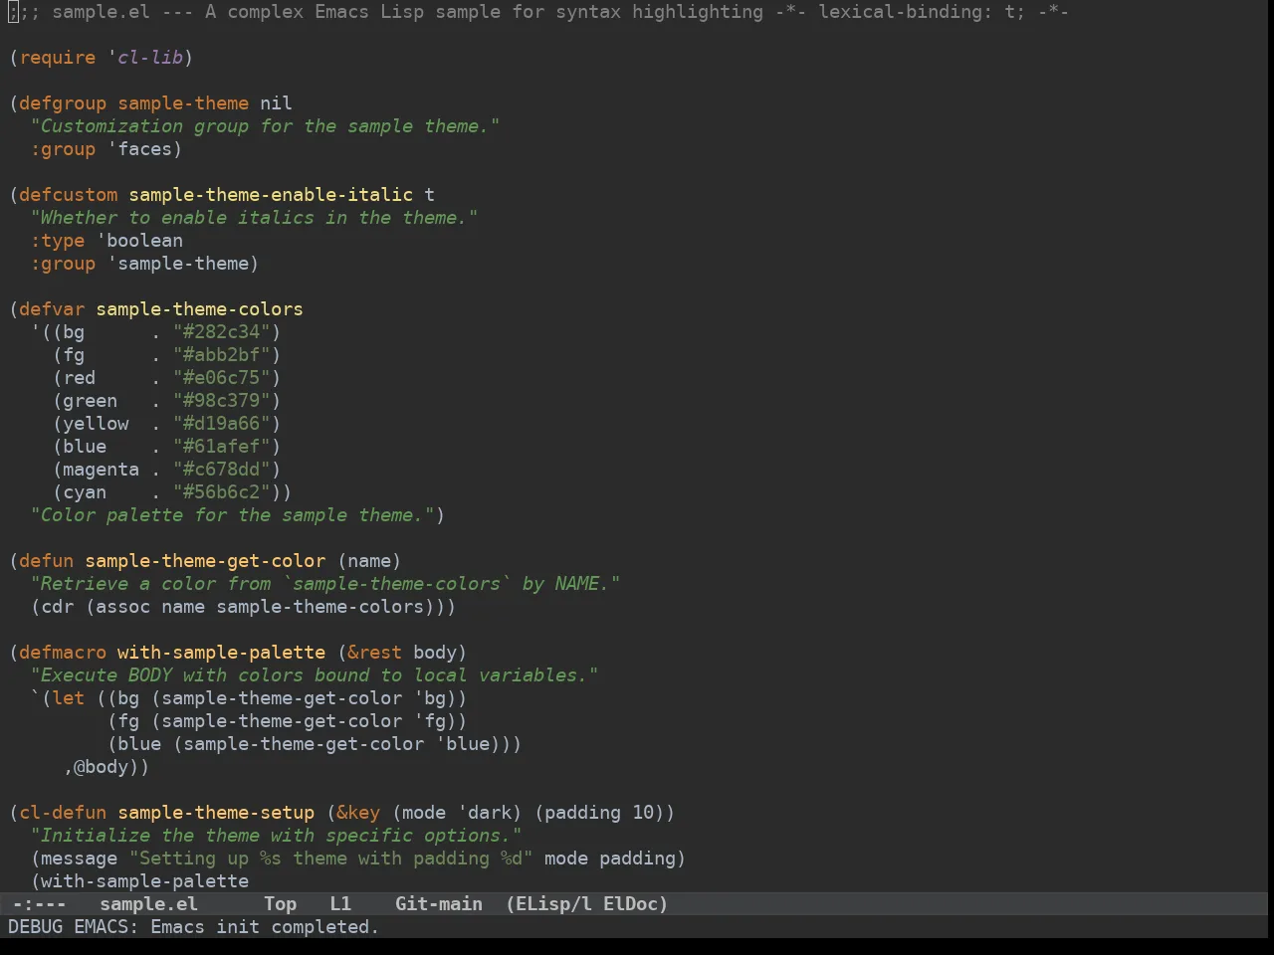Image resolution: width=1274 pixels, height=955 pixels.
Task: Click the cl-defun keyword
Action: click(x=63, y=813)
